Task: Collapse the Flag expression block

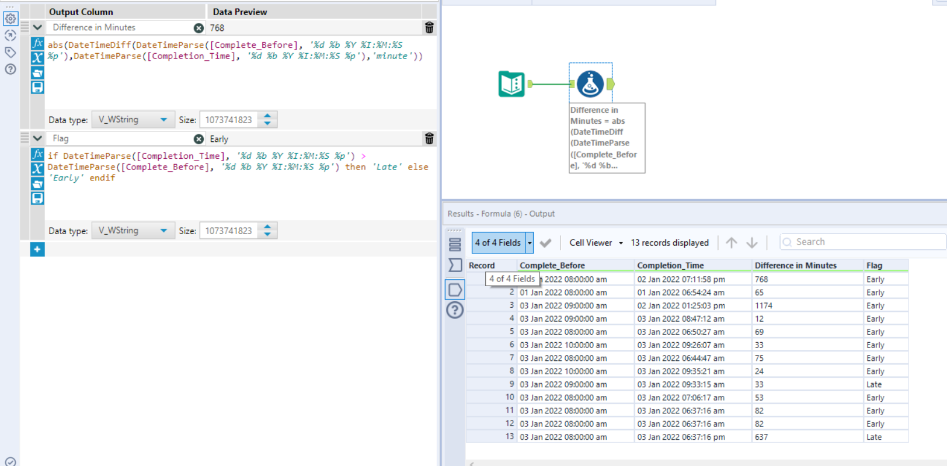Action: (x=37, y=138)
